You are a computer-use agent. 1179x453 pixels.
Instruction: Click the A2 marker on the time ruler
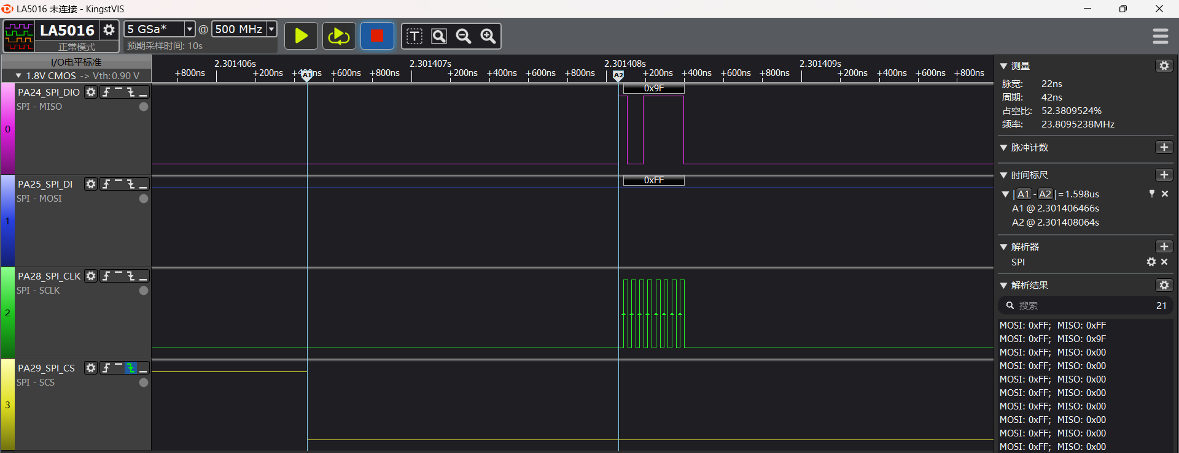[x=618, y=75]
